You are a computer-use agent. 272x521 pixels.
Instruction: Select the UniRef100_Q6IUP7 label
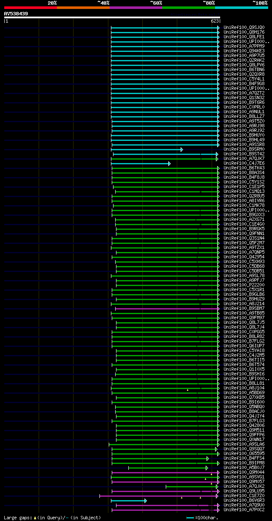point(244,346)
